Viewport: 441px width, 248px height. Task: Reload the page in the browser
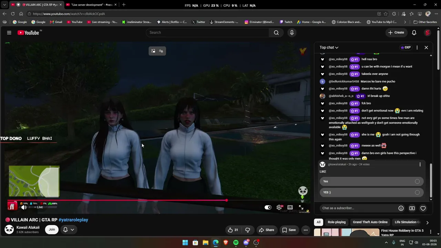pos(13,14)
